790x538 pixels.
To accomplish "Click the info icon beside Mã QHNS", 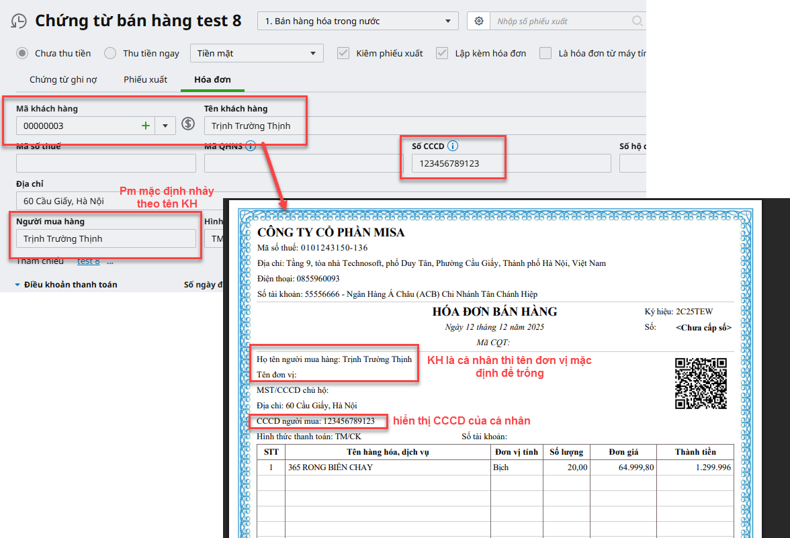I will tap(251, 146).
